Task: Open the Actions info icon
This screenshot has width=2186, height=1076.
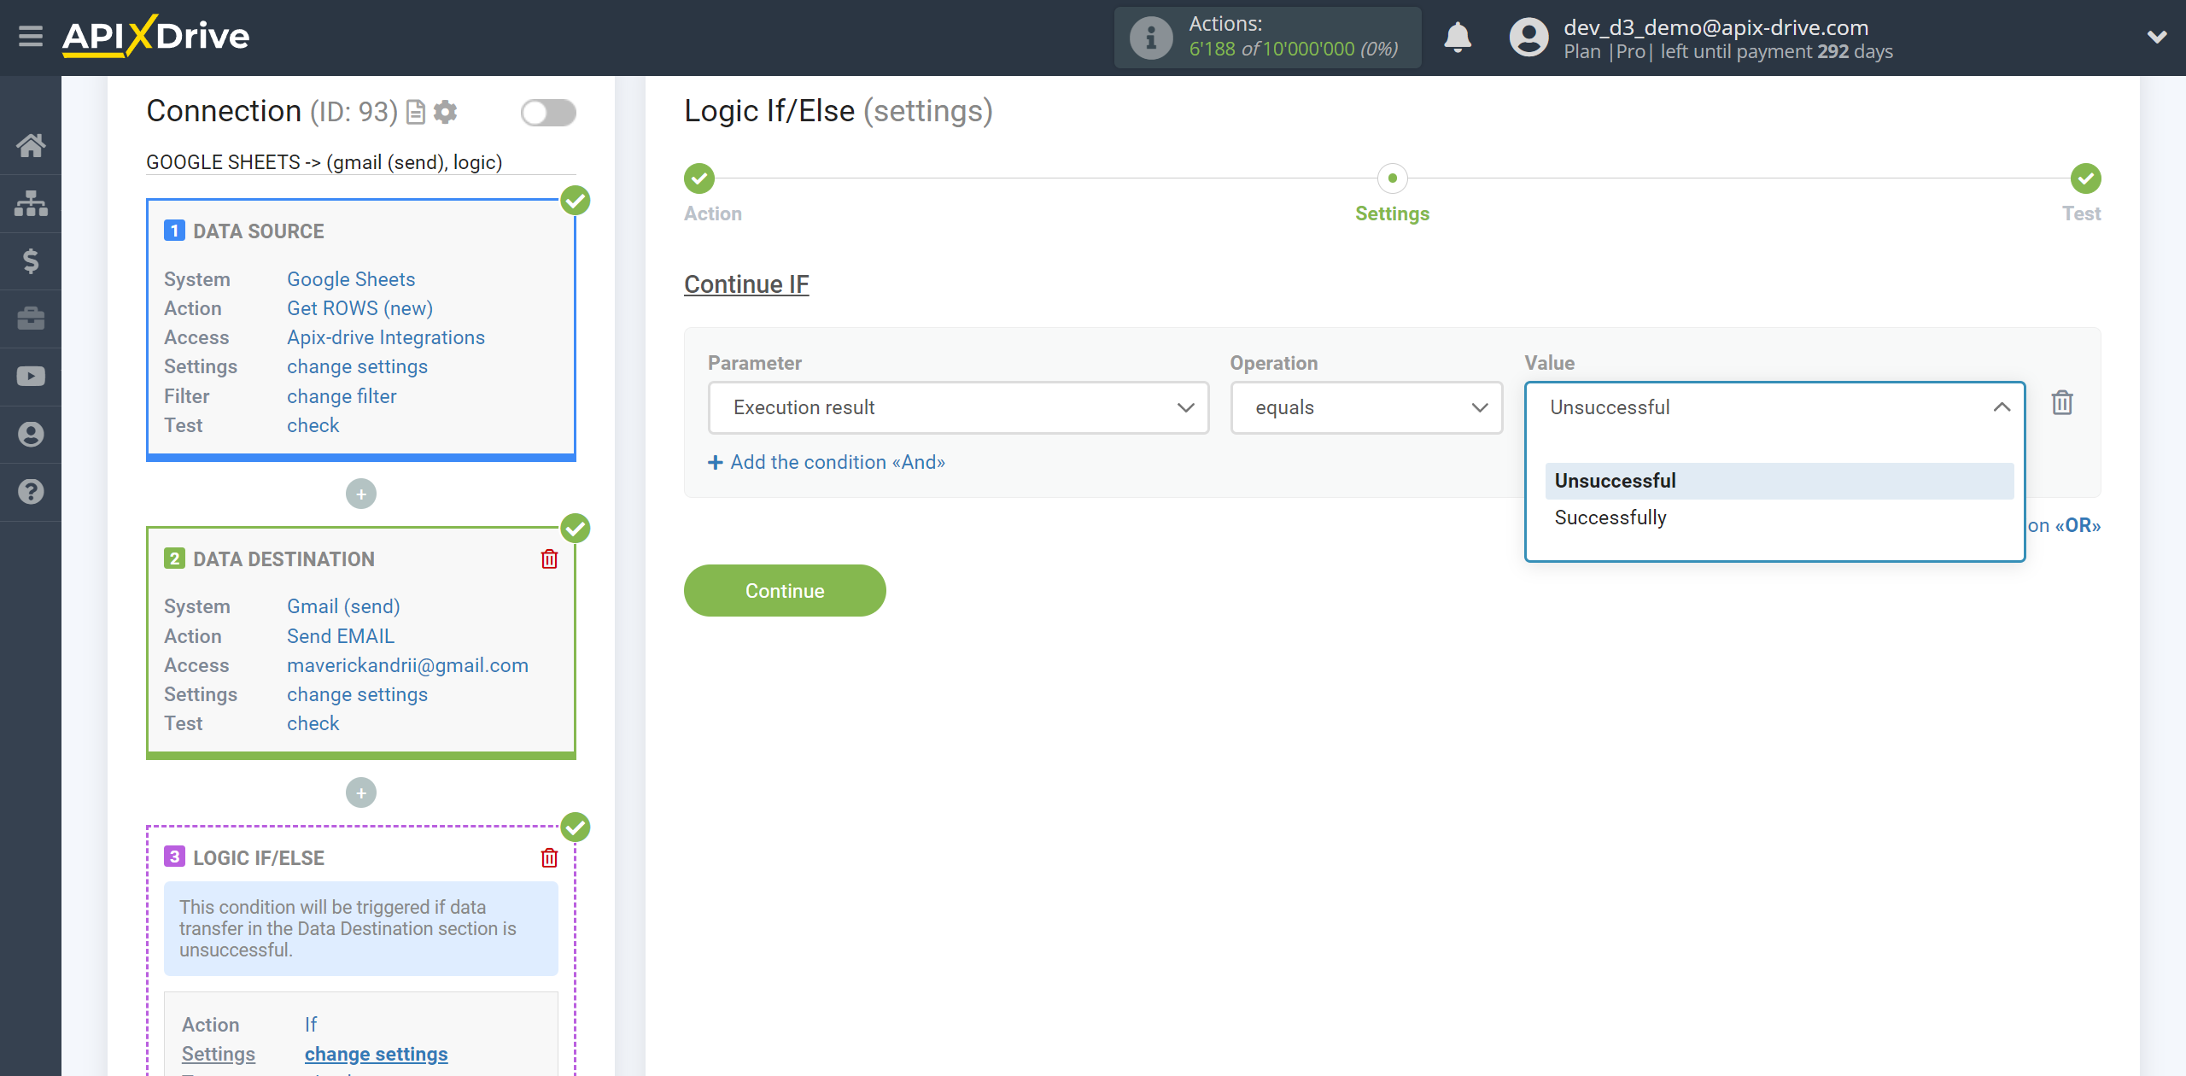Action: [x=1150, y=38]
